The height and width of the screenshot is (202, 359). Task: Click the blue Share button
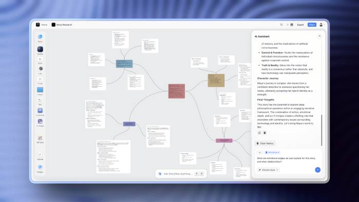pyautogui.click(x=312, y=25)
